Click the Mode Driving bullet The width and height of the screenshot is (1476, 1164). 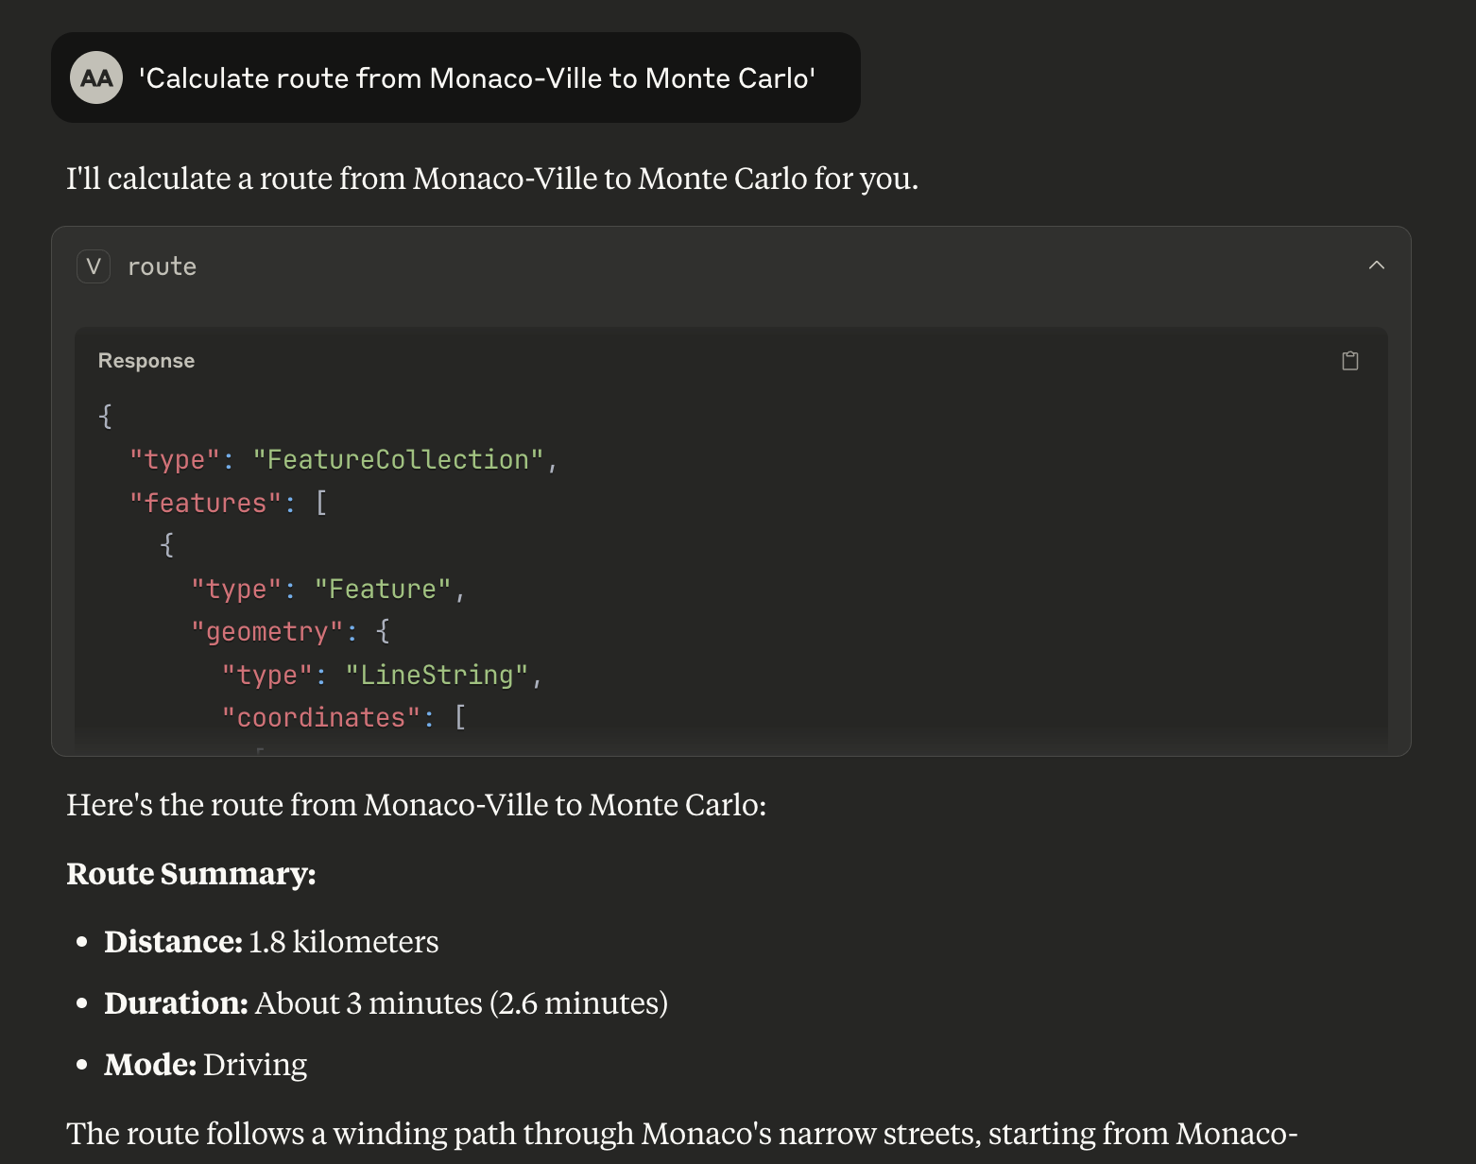206,1065
